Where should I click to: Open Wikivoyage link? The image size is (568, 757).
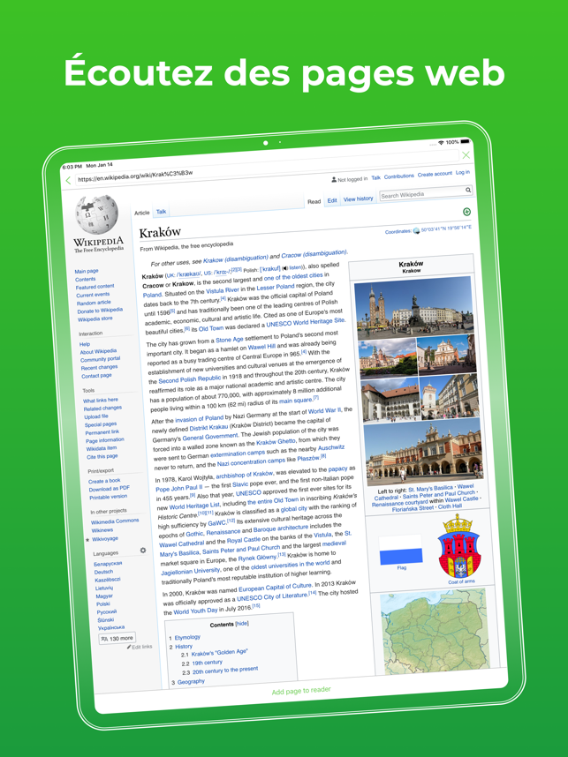[x=105, y=539]
